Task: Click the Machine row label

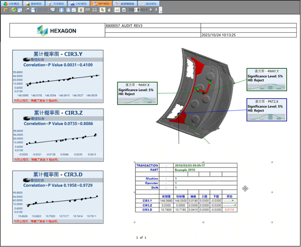Action: pyautogui.click(x=152, y=179)
